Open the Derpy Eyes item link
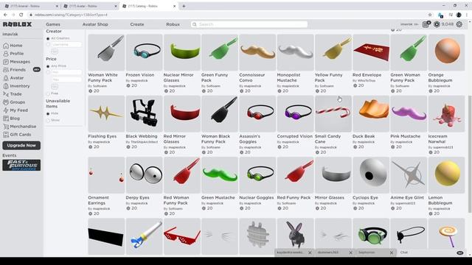 click(x=138, y=197)
